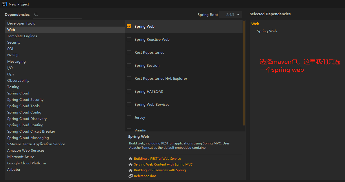
Task: Click home icon beside Serving Web Content guide
Action: [131, 164]
